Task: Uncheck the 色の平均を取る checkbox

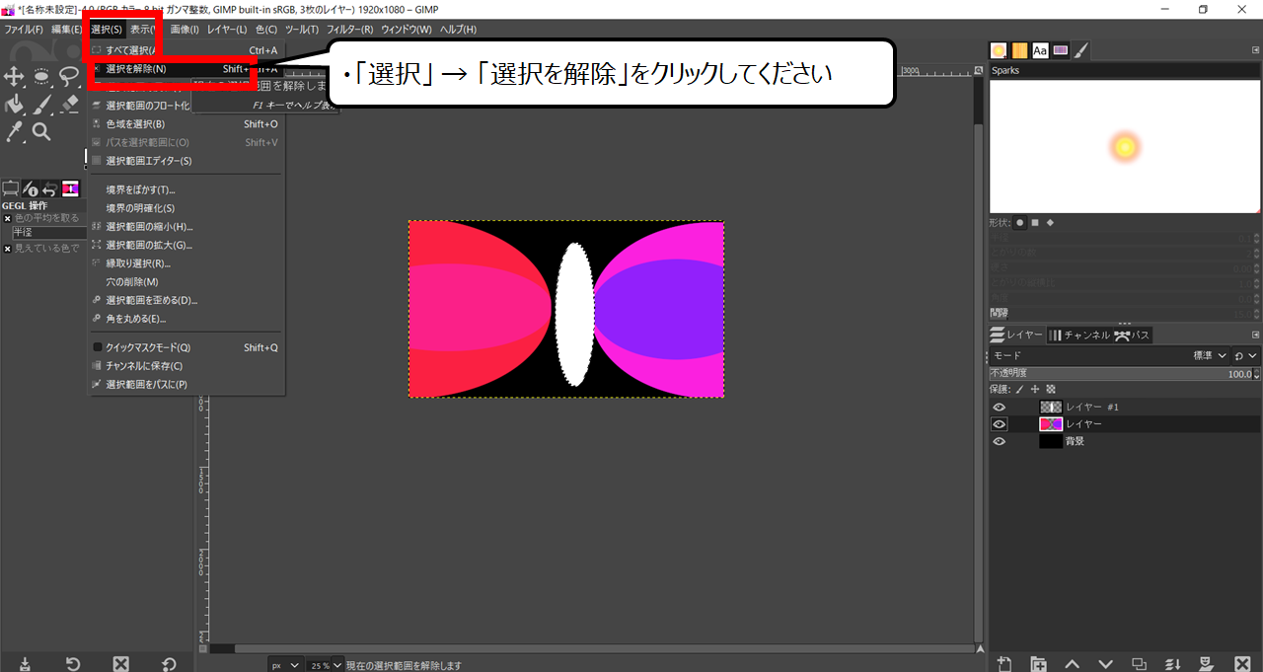Action: point(8,218)
